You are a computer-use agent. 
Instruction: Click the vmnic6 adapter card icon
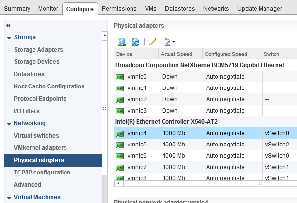pos(120,156)
